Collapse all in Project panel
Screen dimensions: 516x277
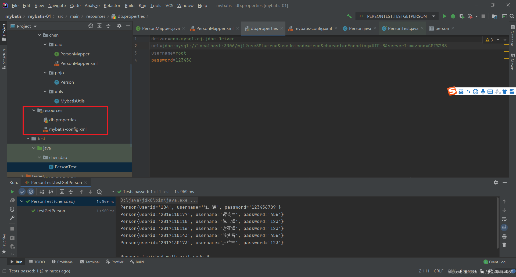coord(108,26)
